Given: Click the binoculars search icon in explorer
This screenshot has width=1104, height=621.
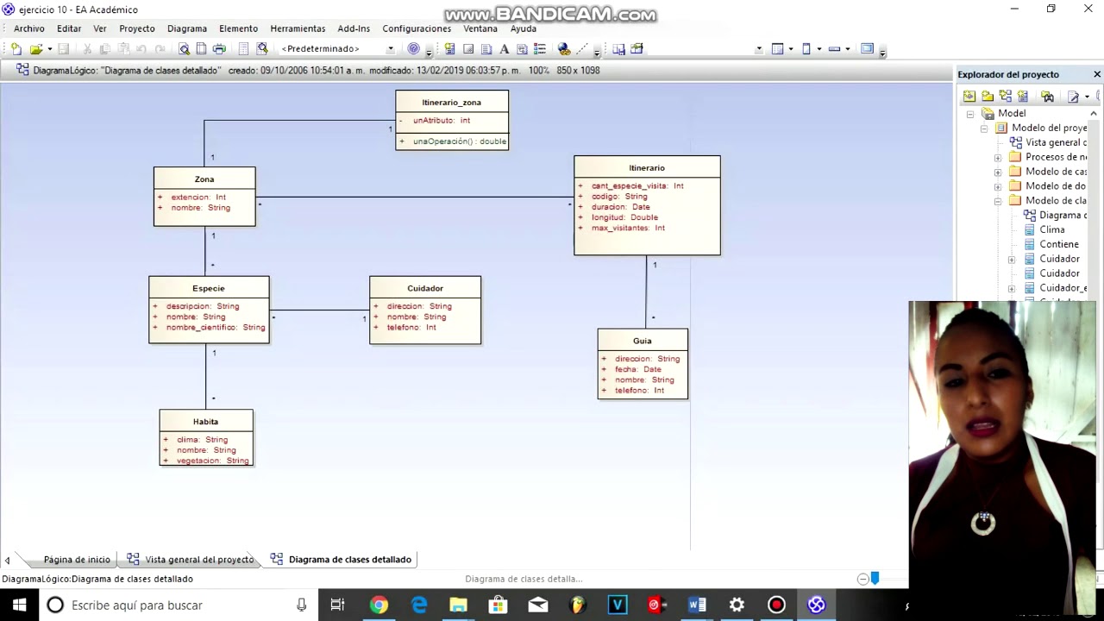Looking at the screenshot, I should coord(1048,97).
